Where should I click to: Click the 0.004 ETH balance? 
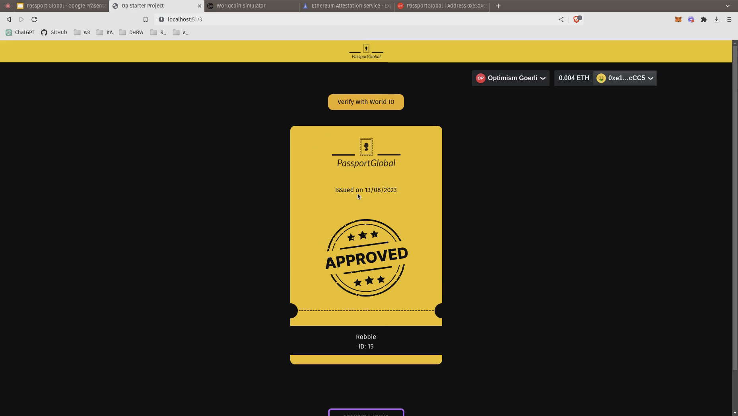(574, 78)
